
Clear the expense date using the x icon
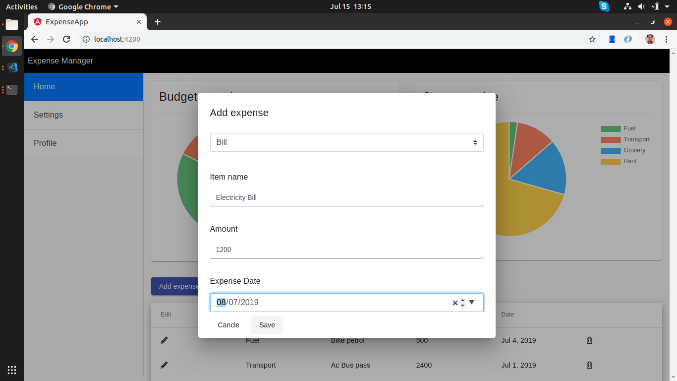click(454, 303)
